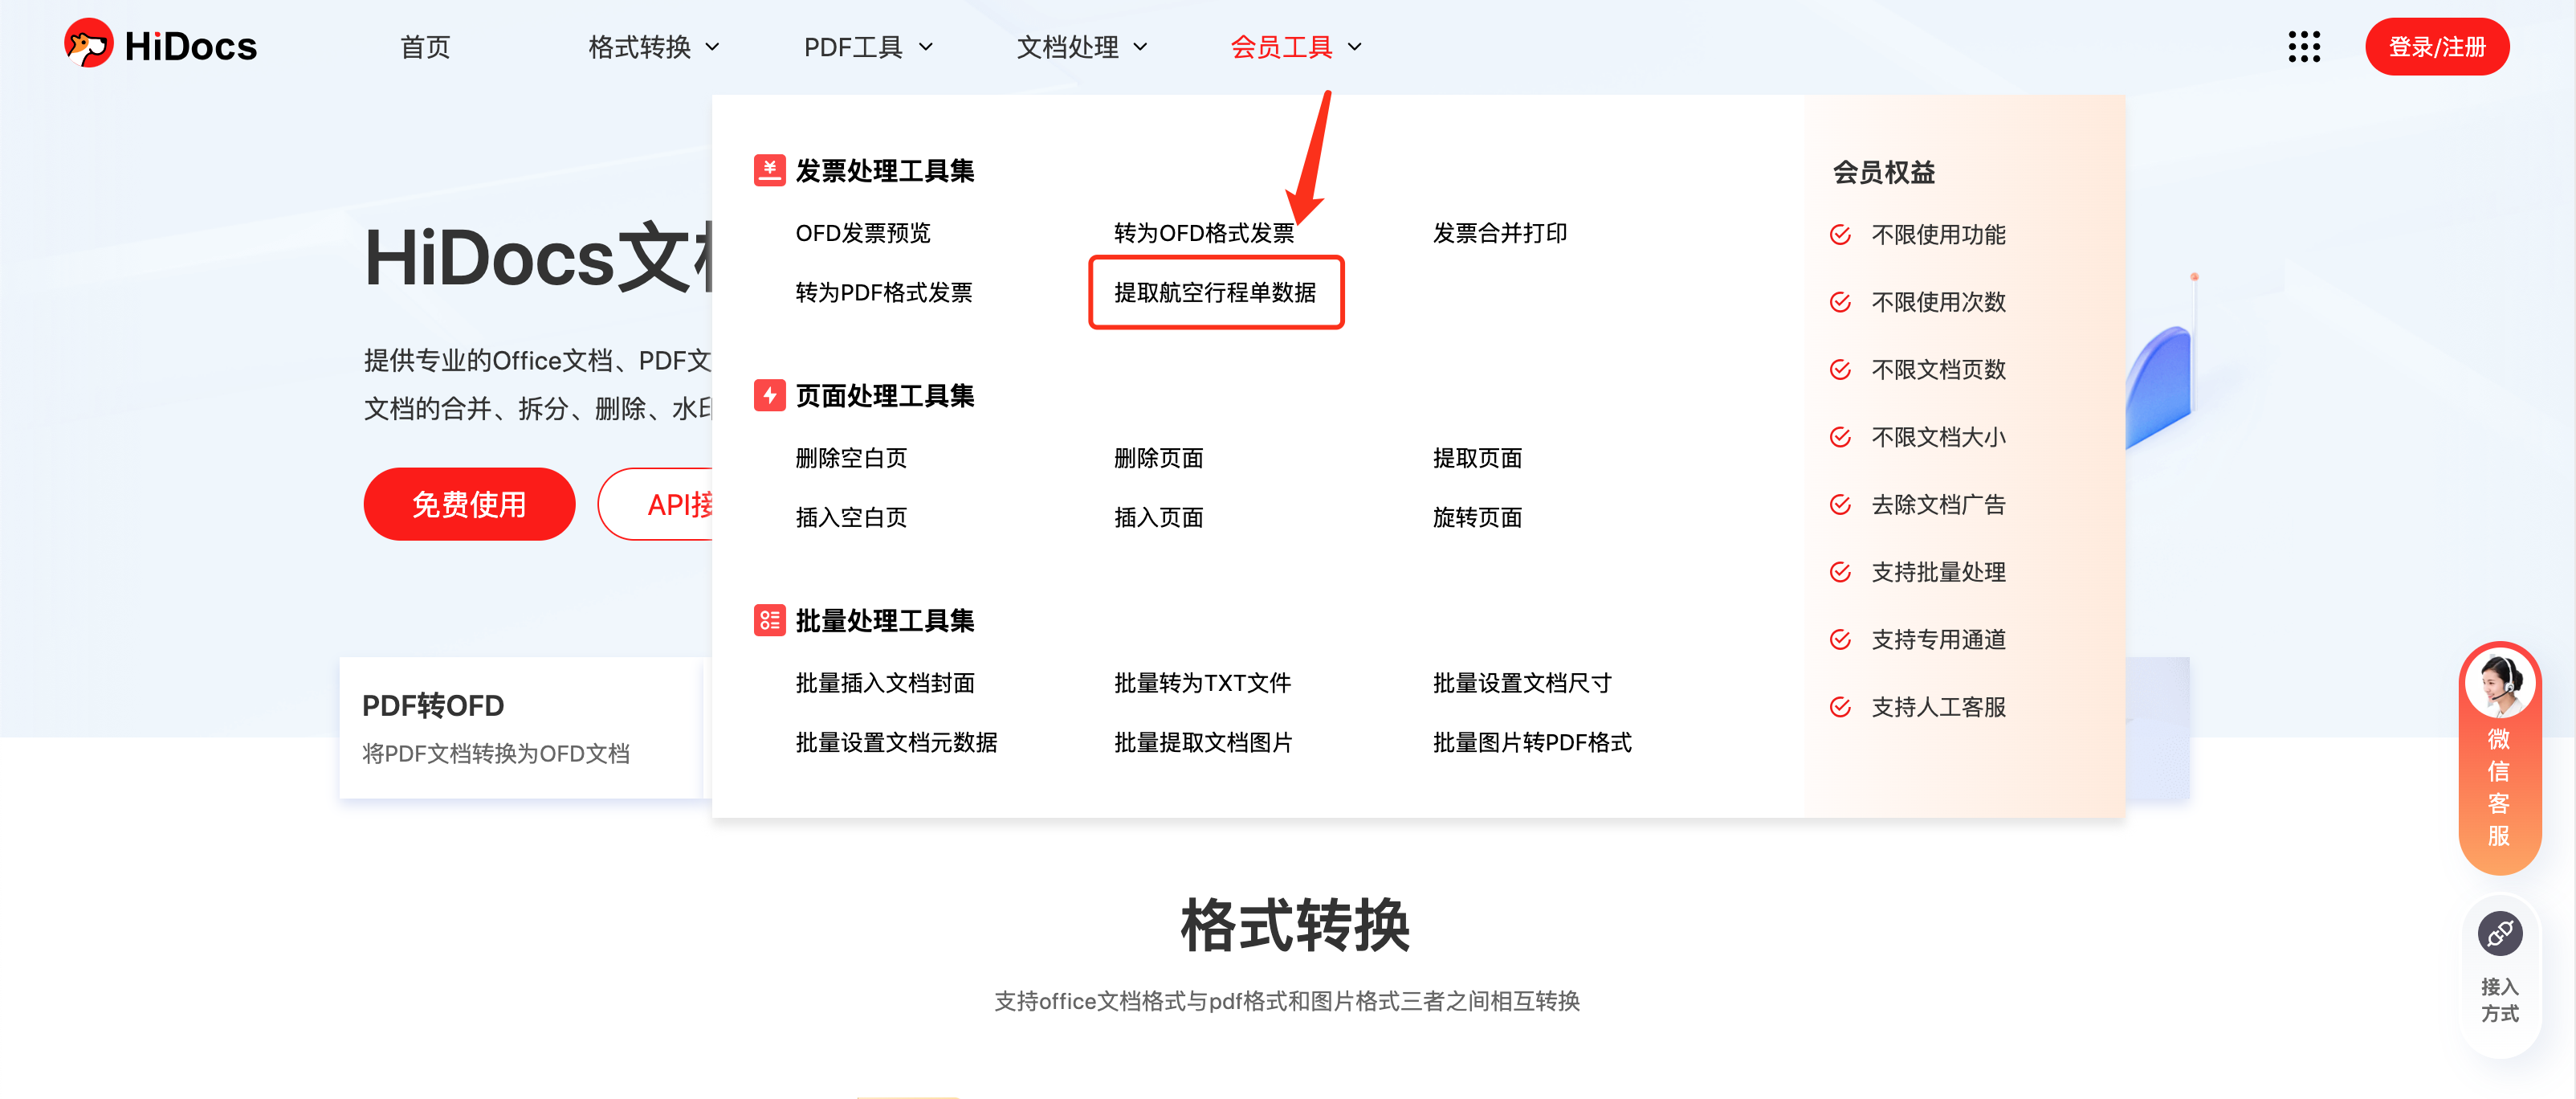Screen dimensions: 2576x1099
Task: Click the invoice tools yen icon
Action: click(x=769, y=170)
